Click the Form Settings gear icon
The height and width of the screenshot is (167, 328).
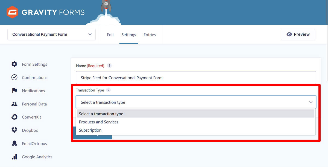tap(14, 64)
